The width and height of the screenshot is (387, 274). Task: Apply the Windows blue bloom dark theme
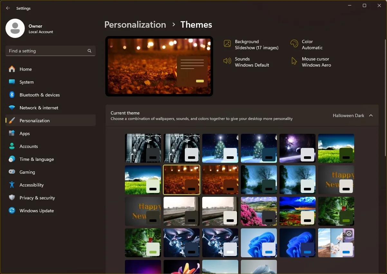(x=297, y=243)
